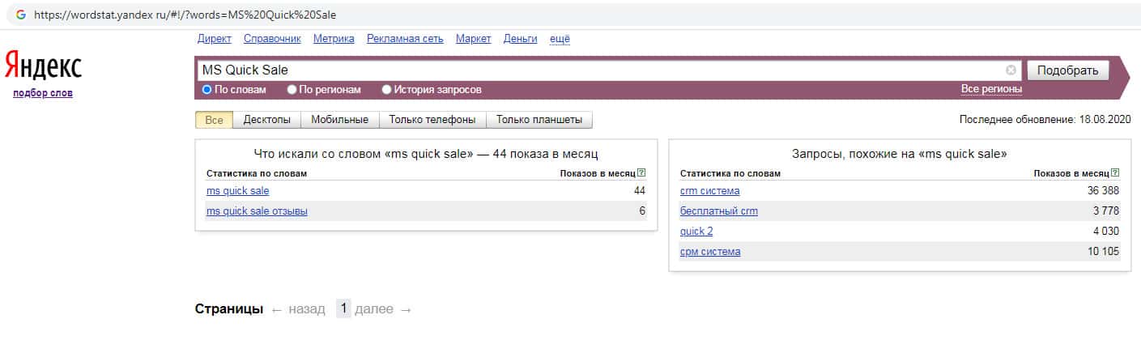The height and width of the screenshot is (353, 1141).
Task: Select the 'По словам' radio button
Action: click(206, 90)
